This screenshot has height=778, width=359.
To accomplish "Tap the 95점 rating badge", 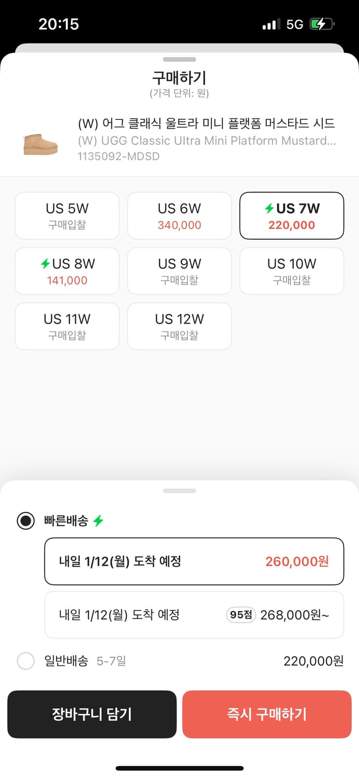I will click(x=240, y=614).
